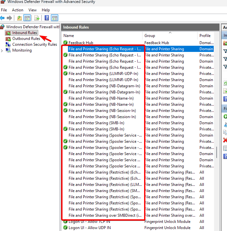Image resolution: width=227 pixels, height=231 pixels.
Task: Open the Action menu
Action: (x=17, y=10)
